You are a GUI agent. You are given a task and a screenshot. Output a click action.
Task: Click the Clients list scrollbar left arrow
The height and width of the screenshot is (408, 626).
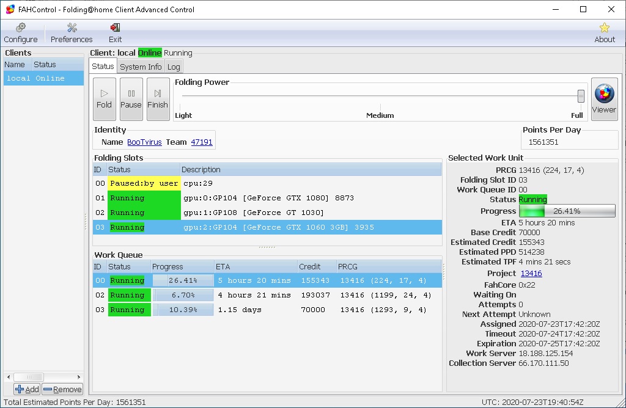(9, 377)
